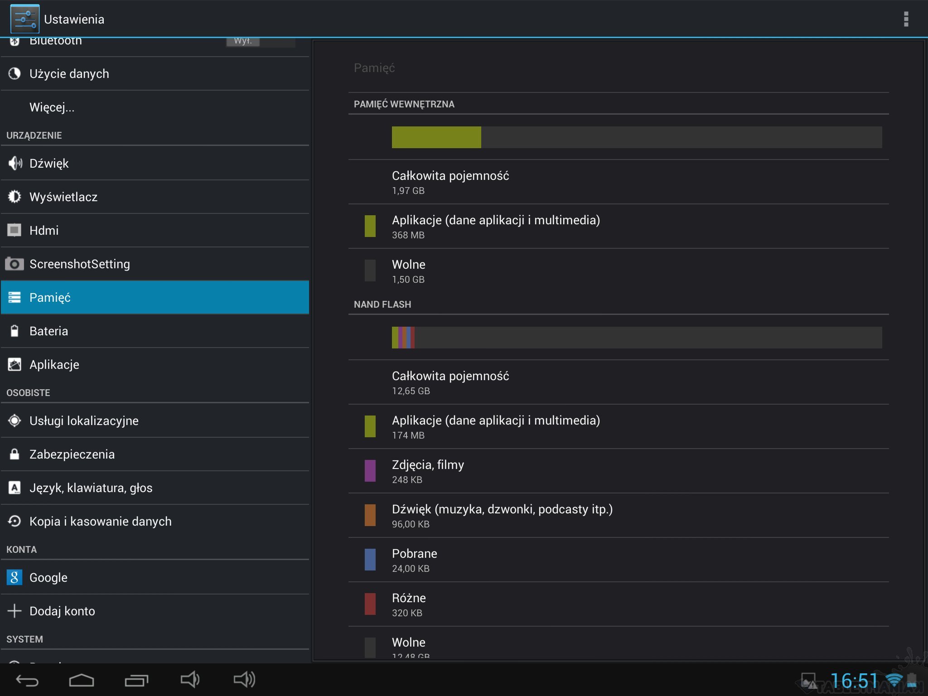
Task: Tap the back navigation arrow icon
Action: pos(27,680)
